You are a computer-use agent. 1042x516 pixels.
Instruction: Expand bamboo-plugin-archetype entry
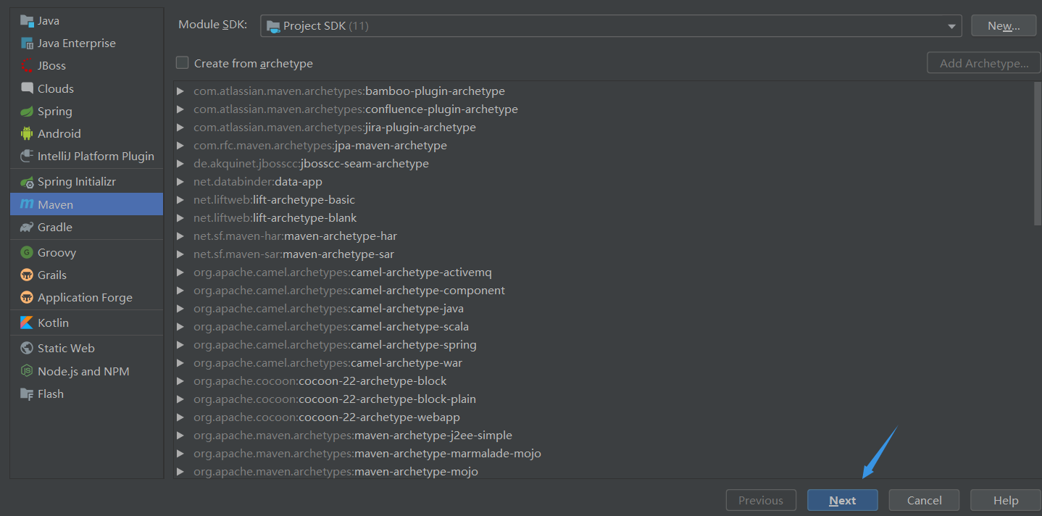point(180,91)
